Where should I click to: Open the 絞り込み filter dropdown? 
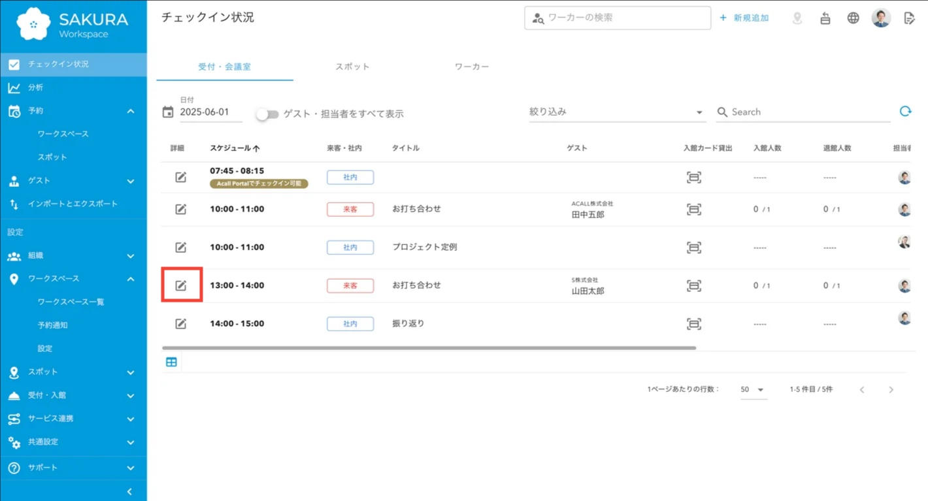(x=616, y=112)
